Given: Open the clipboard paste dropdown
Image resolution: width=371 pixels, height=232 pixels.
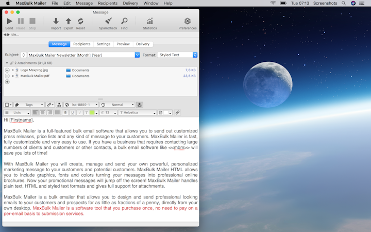Looking at the screenshot, I should (x=8, y=105).
